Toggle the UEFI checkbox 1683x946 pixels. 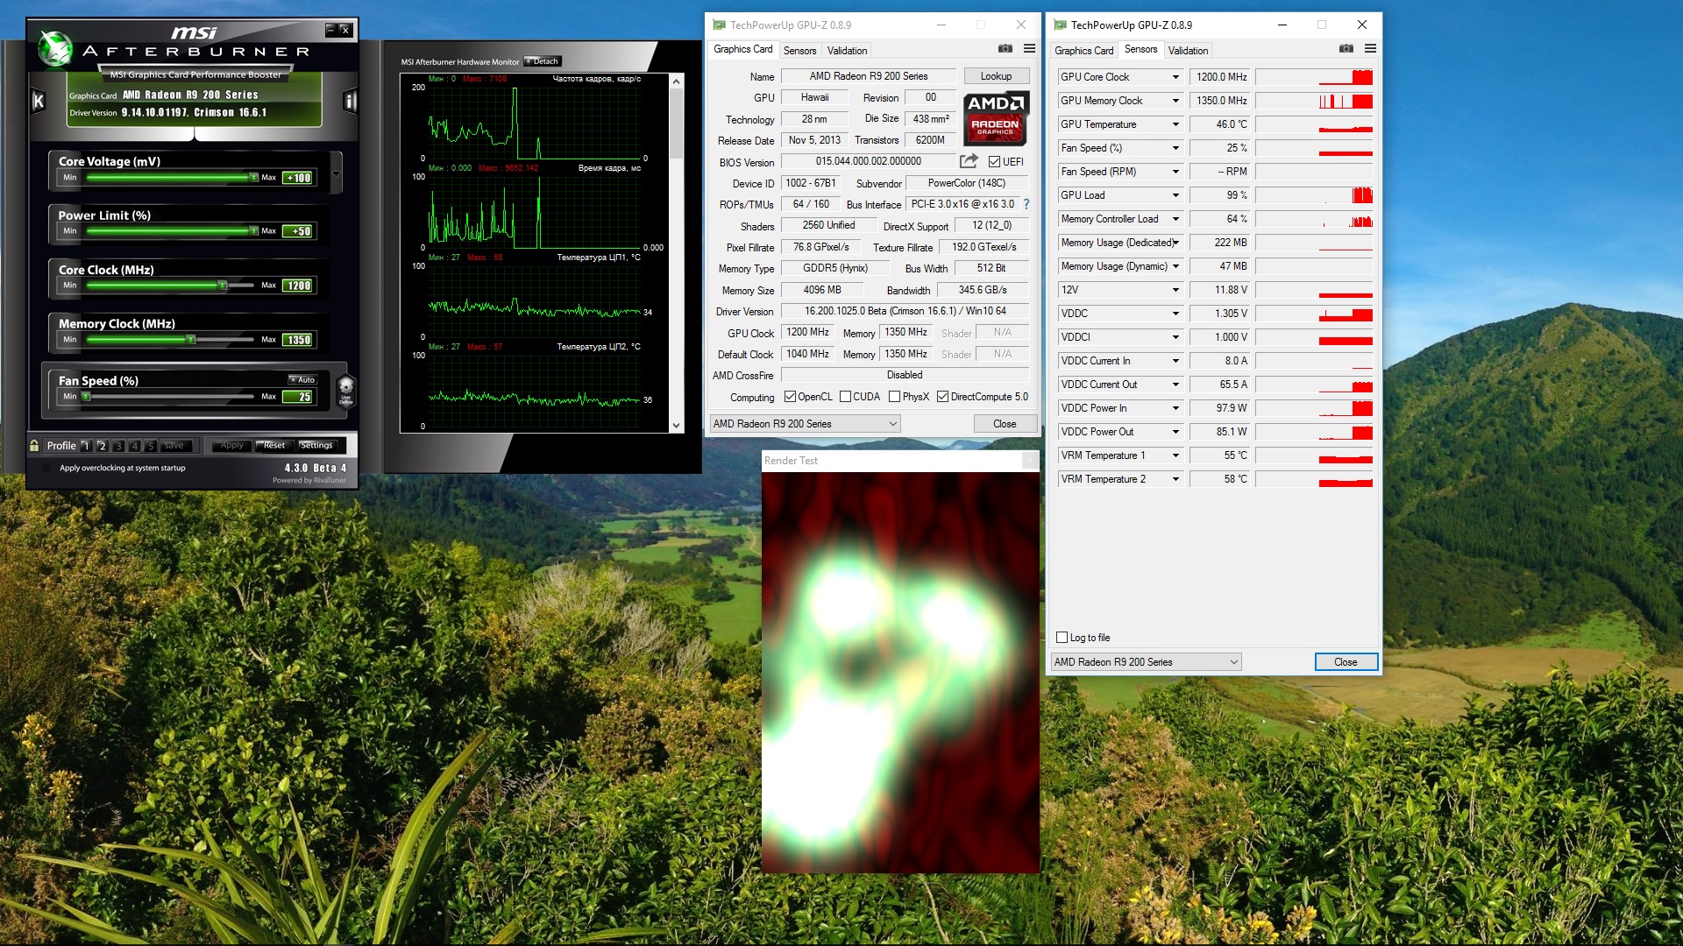point(994,162)
